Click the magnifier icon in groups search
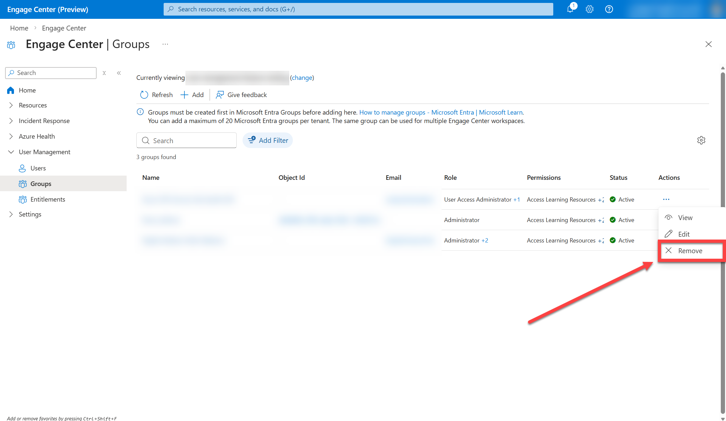 [x=146, y=141]
